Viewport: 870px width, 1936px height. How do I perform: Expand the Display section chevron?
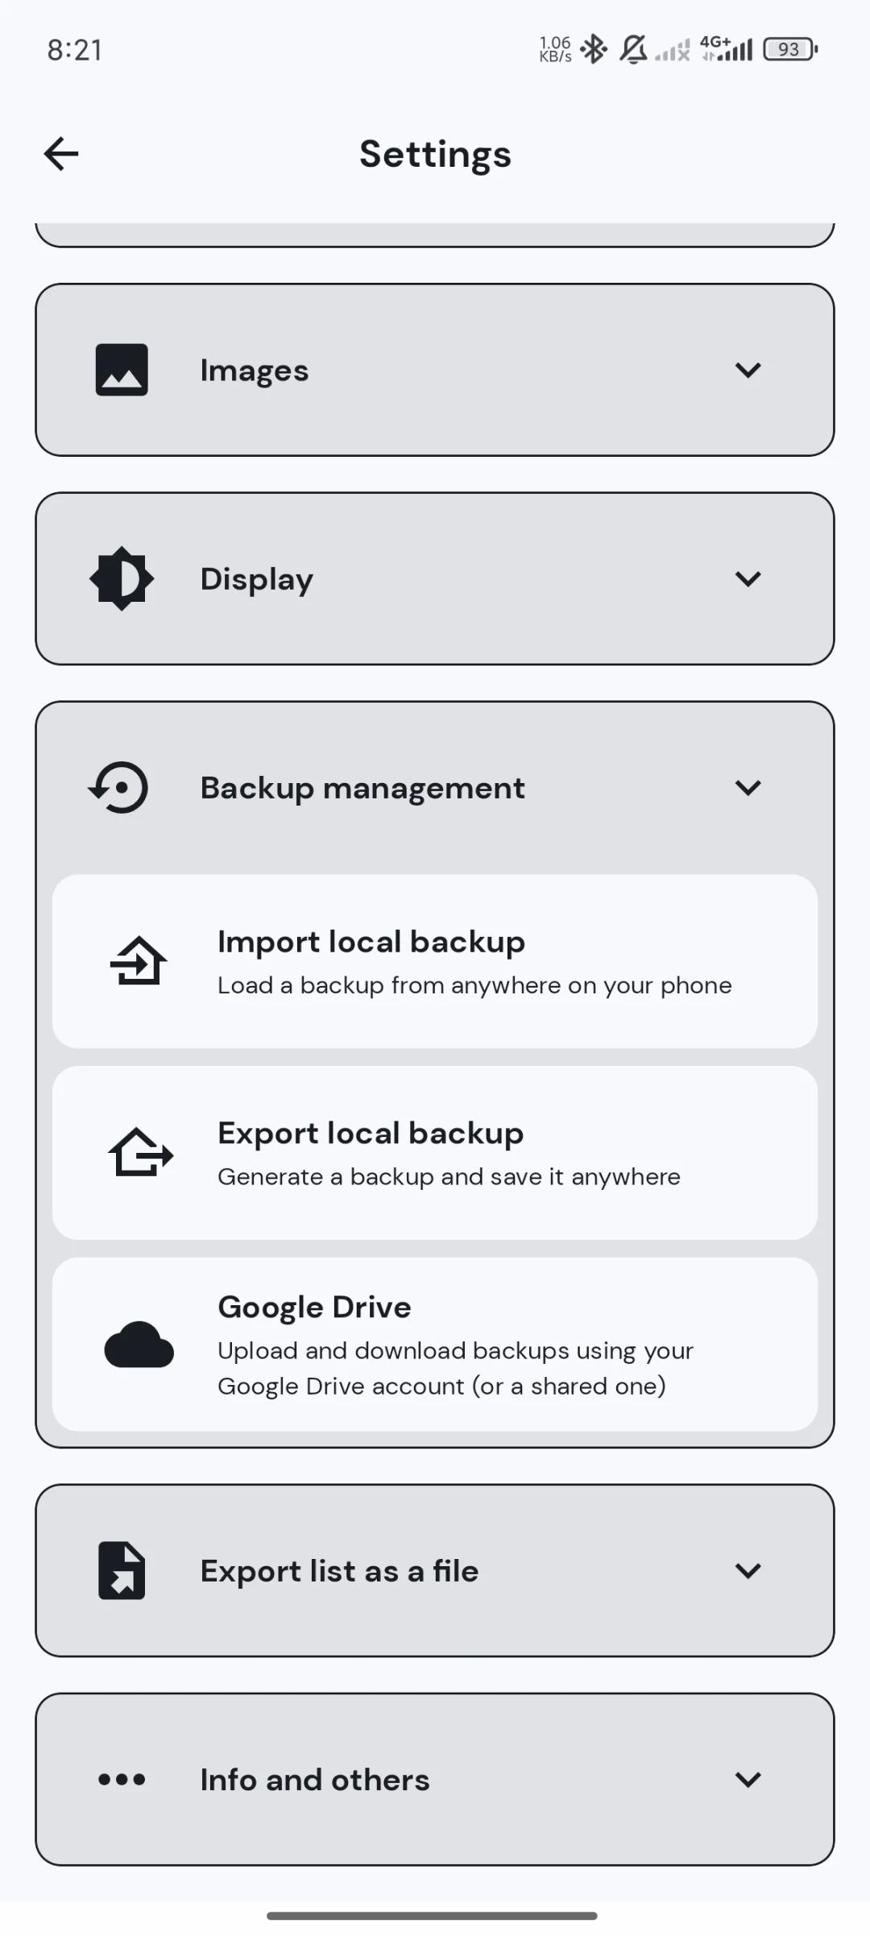pos(748,578)
